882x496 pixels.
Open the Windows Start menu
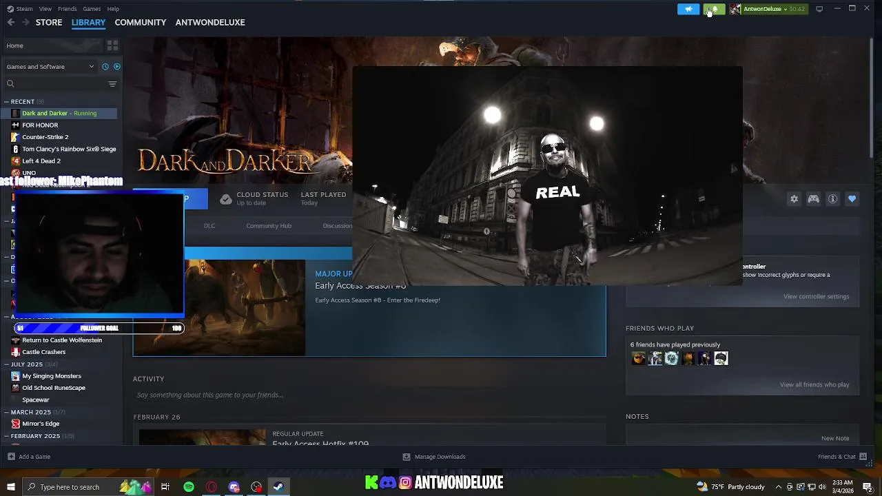click(x=11, y=487)
